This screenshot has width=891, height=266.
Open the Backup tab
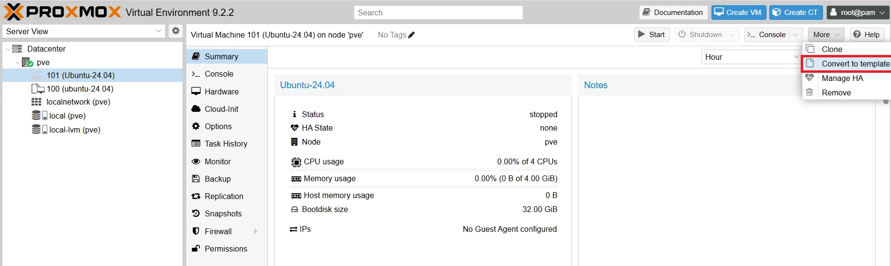pyautogui.click(x=227, y=179)
